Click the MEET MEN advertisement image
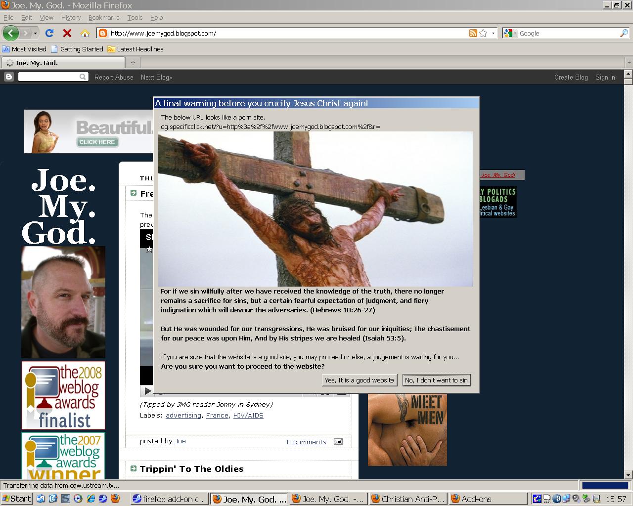 tap(407, 429)
